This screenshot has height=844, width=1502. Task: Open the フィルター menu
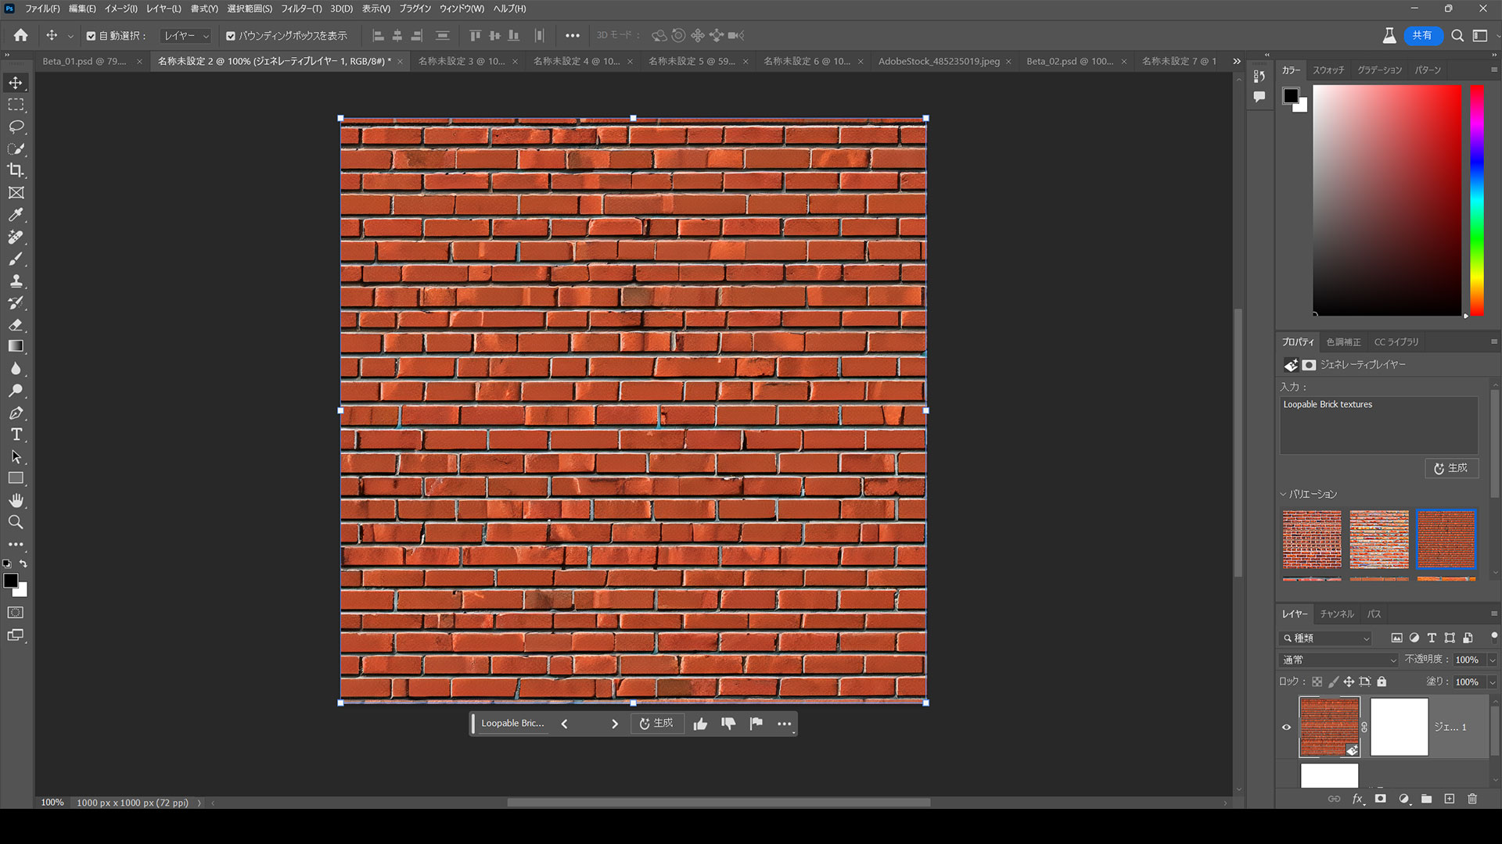(304, 9)
